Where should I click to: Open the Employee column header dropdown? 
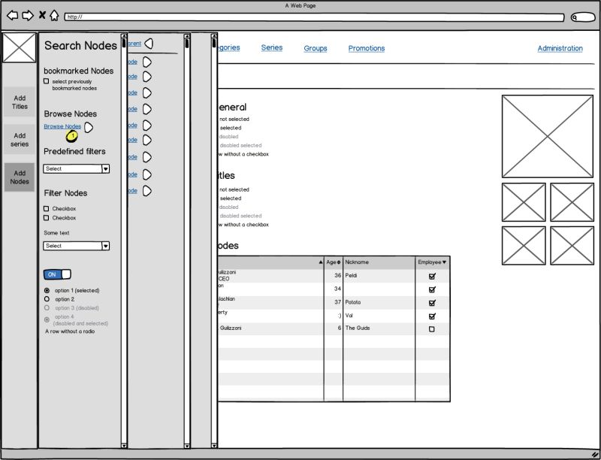coord(444,262)
